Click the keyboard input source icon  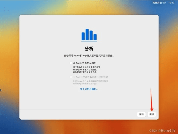tap(164, 3)
